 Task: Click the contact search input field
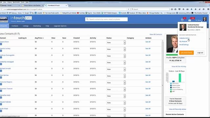[106, 19]
